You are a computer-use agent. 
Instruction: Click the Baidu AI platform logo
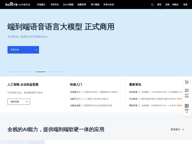[18, 4]
